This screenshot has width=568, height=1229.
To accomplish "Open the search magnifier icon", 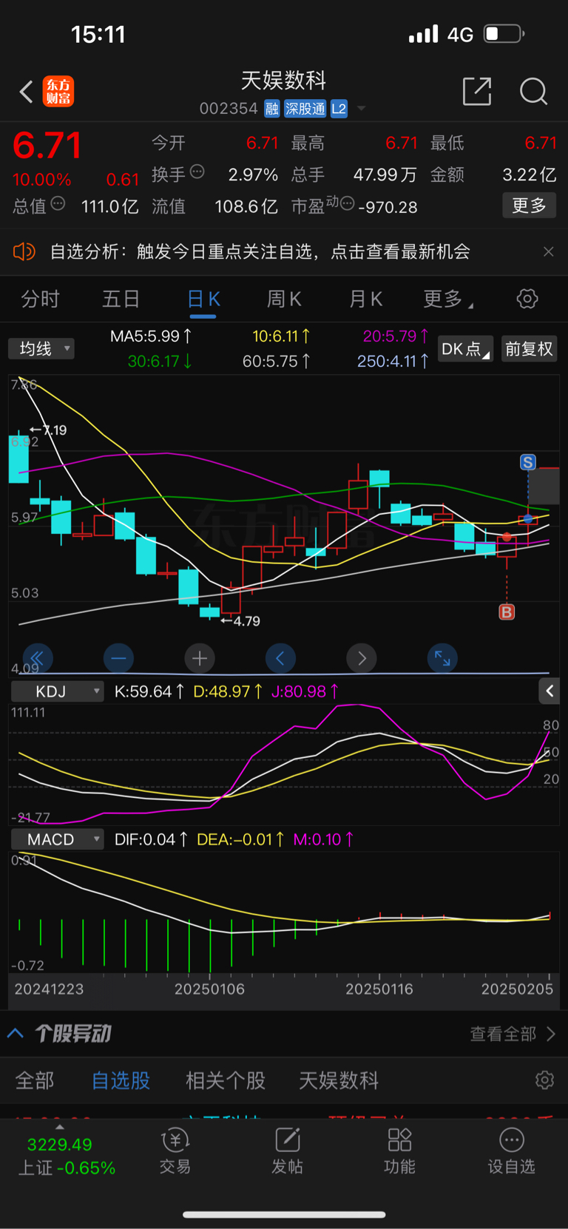I will click(x=533, y=92).
